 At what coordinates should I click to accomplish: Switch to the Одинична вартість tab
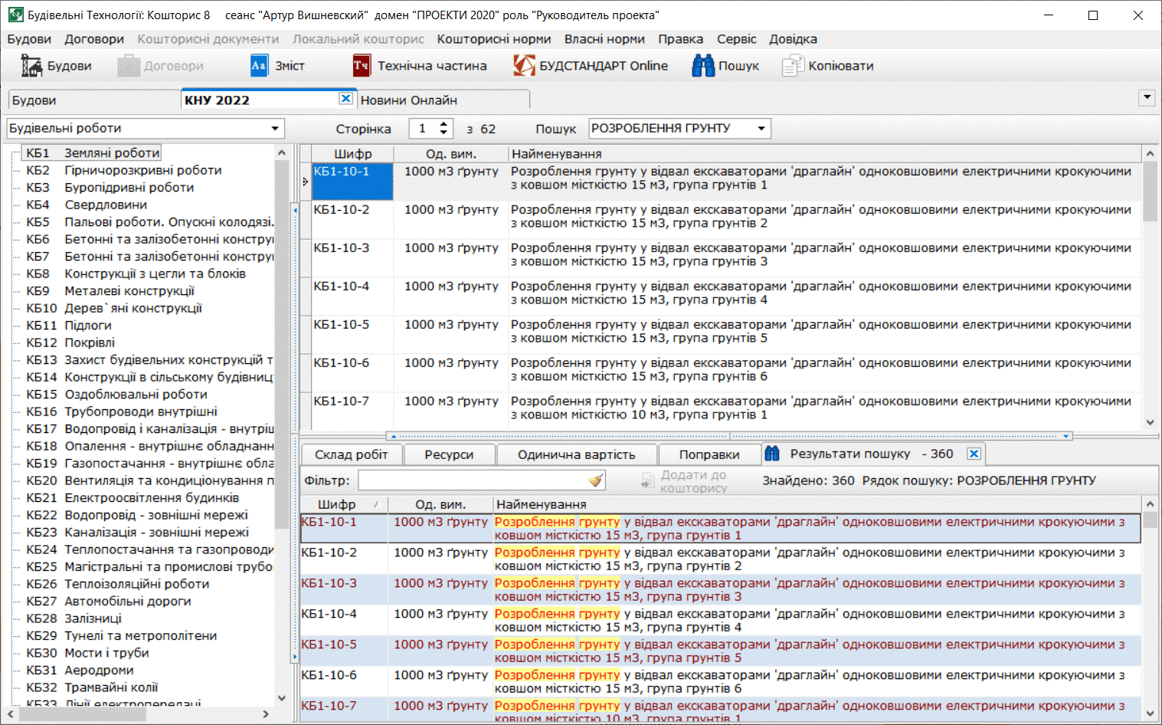pos(576,454)
